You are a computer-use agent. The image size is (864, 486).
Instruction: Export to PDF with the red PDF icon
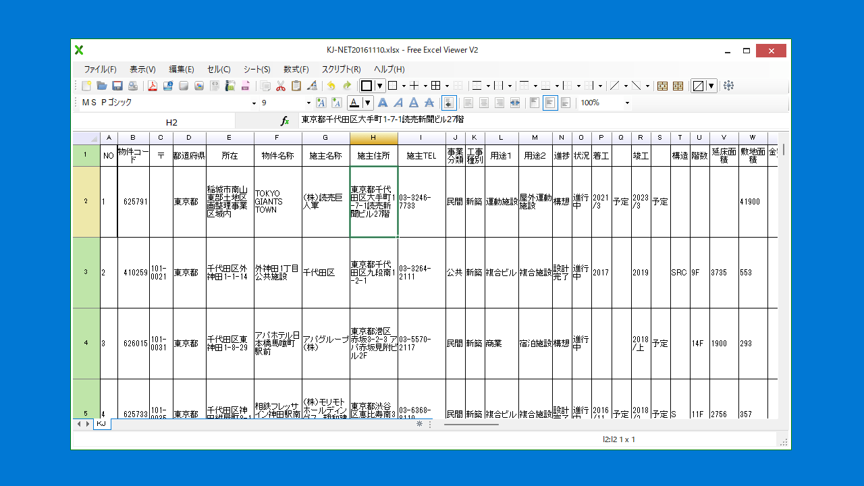(153, 86)
